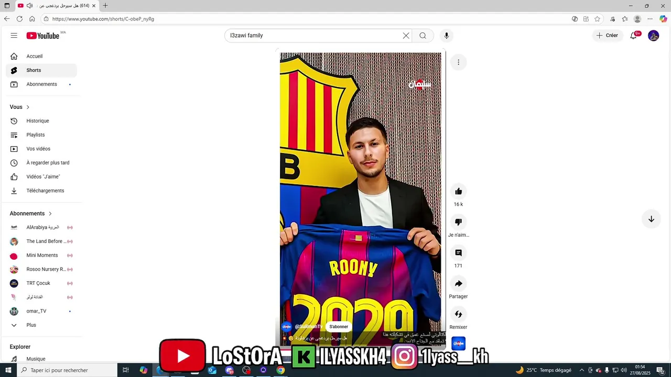Go to YouTube home via logo

pos(43,36)
